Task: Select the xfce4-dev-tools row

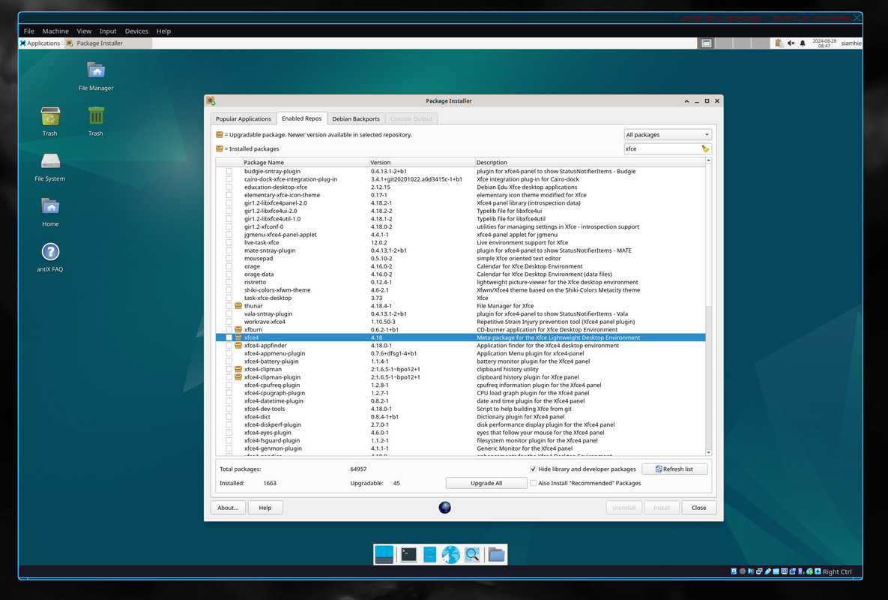Action: [x=460, y=409]
